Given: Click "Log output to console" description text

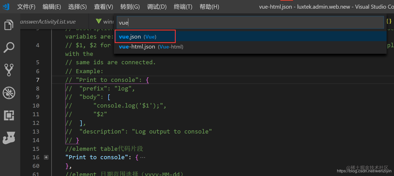Looking at the screenshot, I should (x=172, y=131).
